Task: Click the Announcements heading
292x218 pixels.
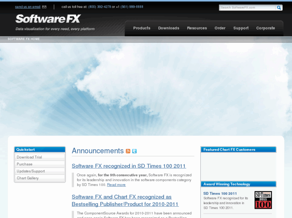Action: coord(98,151)
